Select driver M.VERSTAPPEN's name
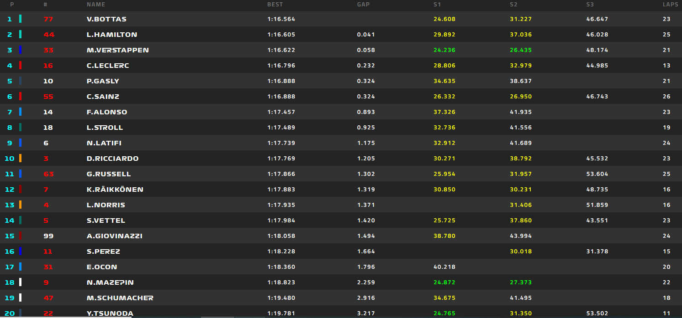Viewport: 682px width, 318px height. tap(118, 50)
